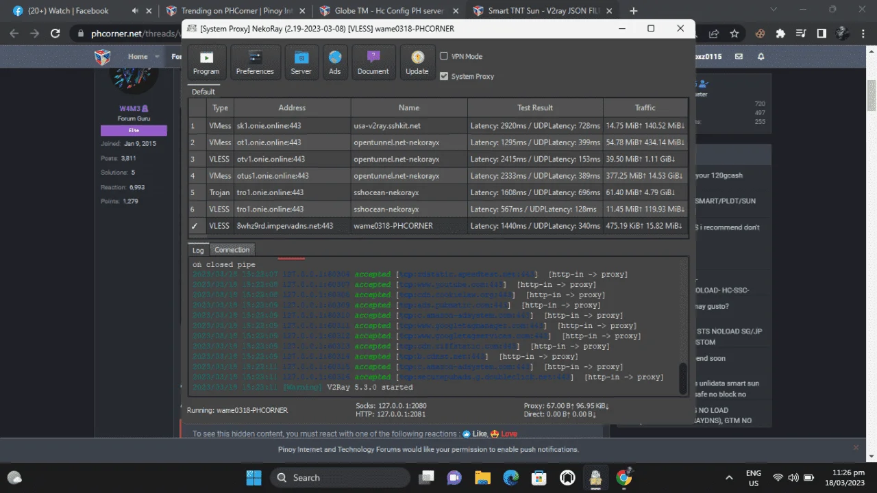Image resolution: width=877 pixels, height=493 pixels.
Task: Open a new Chrome tab
Action: pyautogui.click(x=633, y=11)
